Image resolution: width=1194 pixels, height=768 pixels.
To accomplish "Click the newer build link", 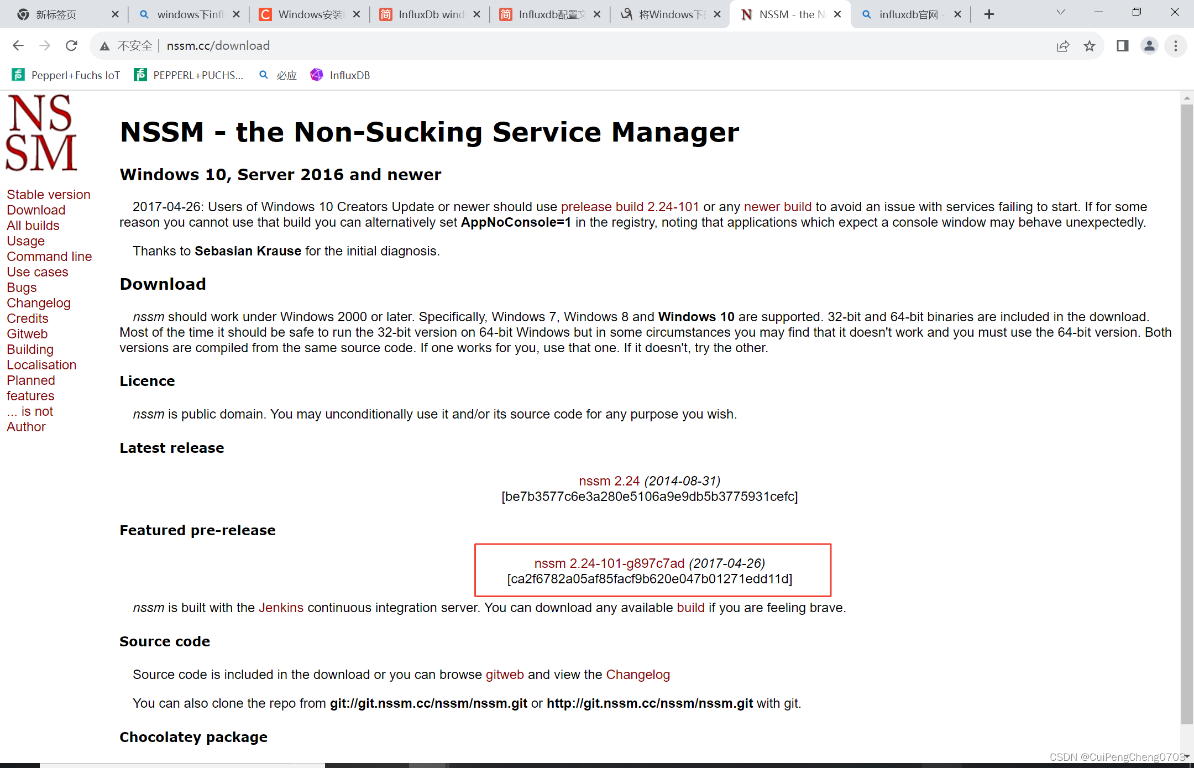I will [778, 207].
